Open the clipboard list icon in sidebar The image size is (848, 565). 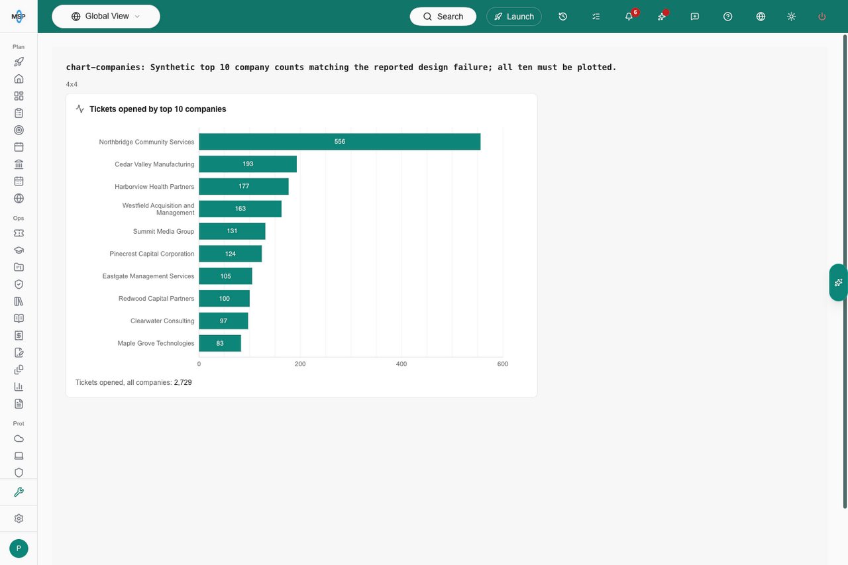click(19, 113)
